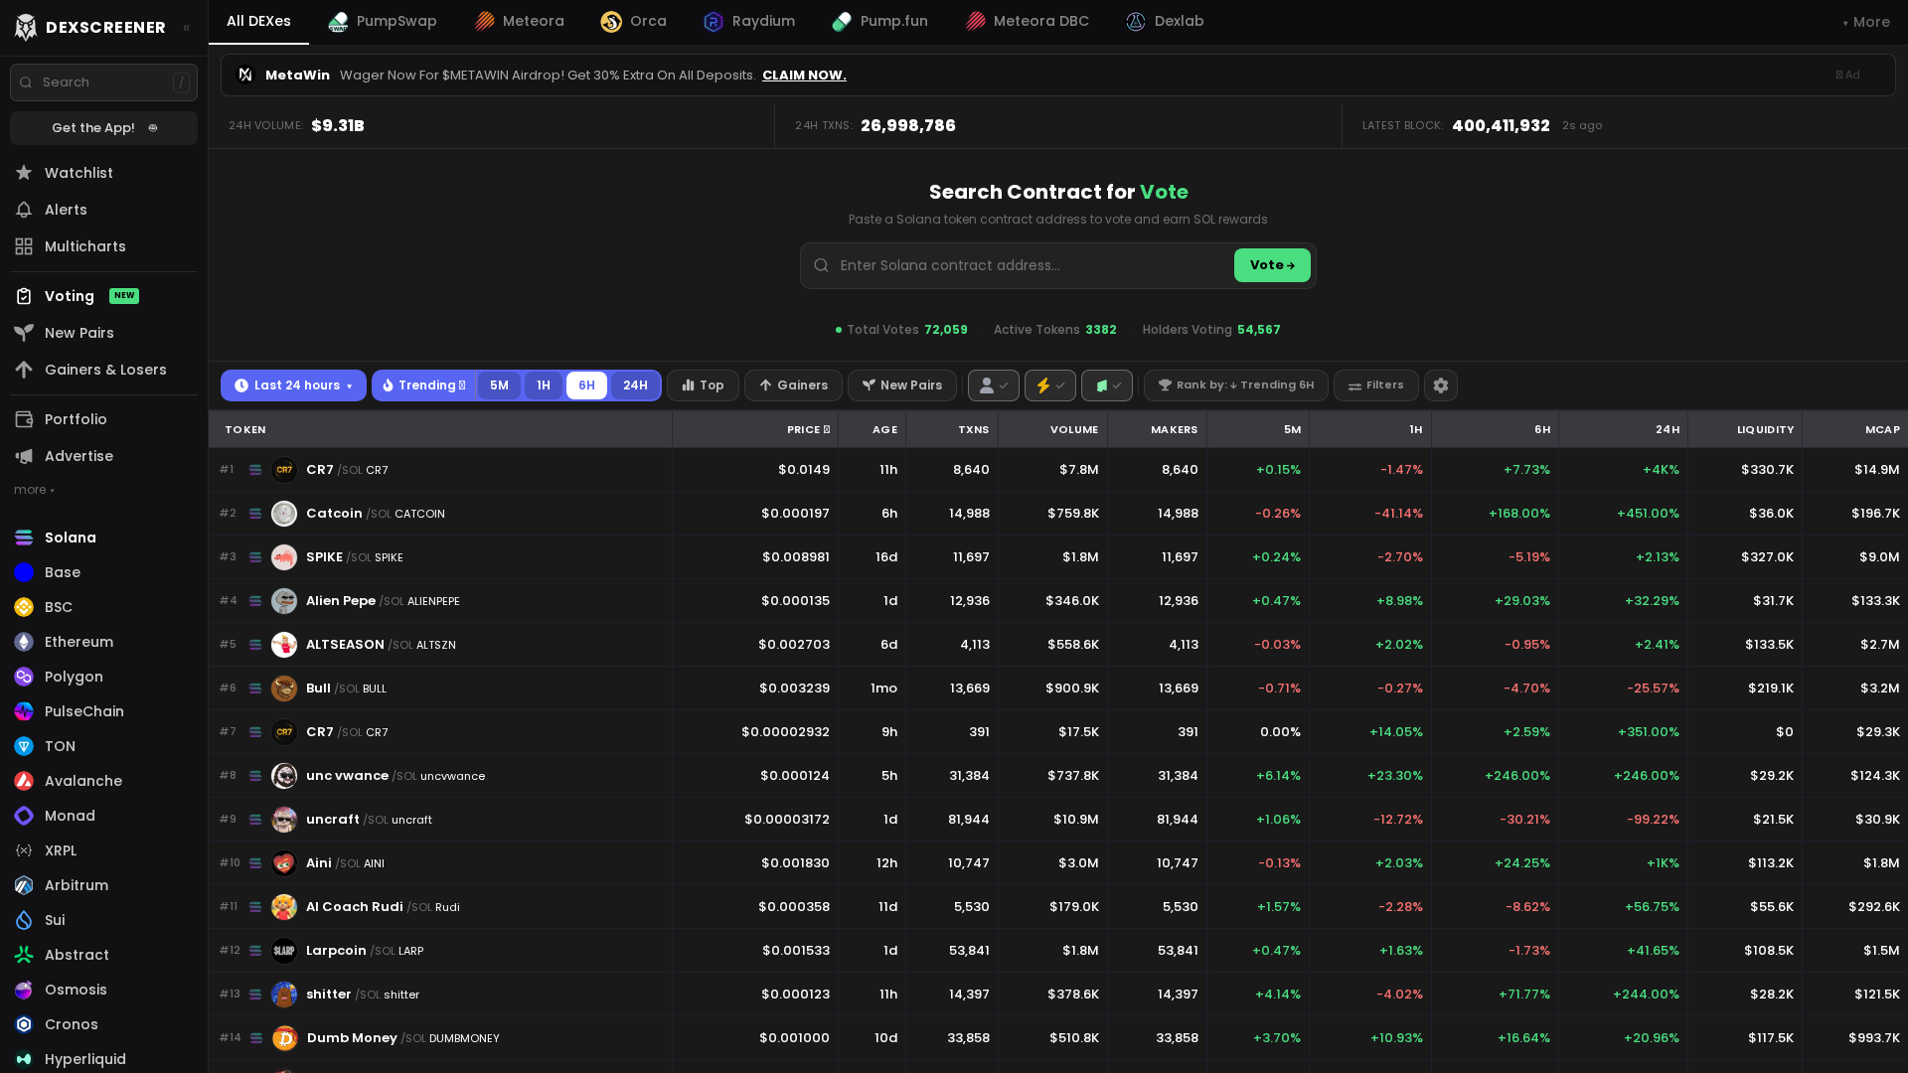
Task: Select the 6H trending timeframe
Action: pyautogui.click(x=586, y=385)
